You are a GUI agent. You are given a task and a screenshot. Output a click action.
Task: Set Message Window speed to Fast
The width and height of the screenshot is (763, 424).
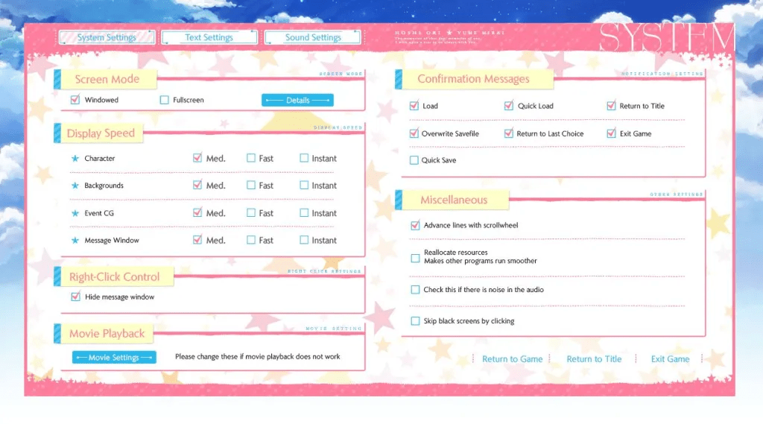coord(251,240)
